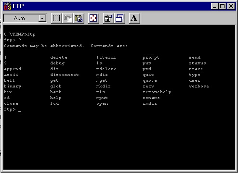Click the 'cd' command text

coord(7,98)
